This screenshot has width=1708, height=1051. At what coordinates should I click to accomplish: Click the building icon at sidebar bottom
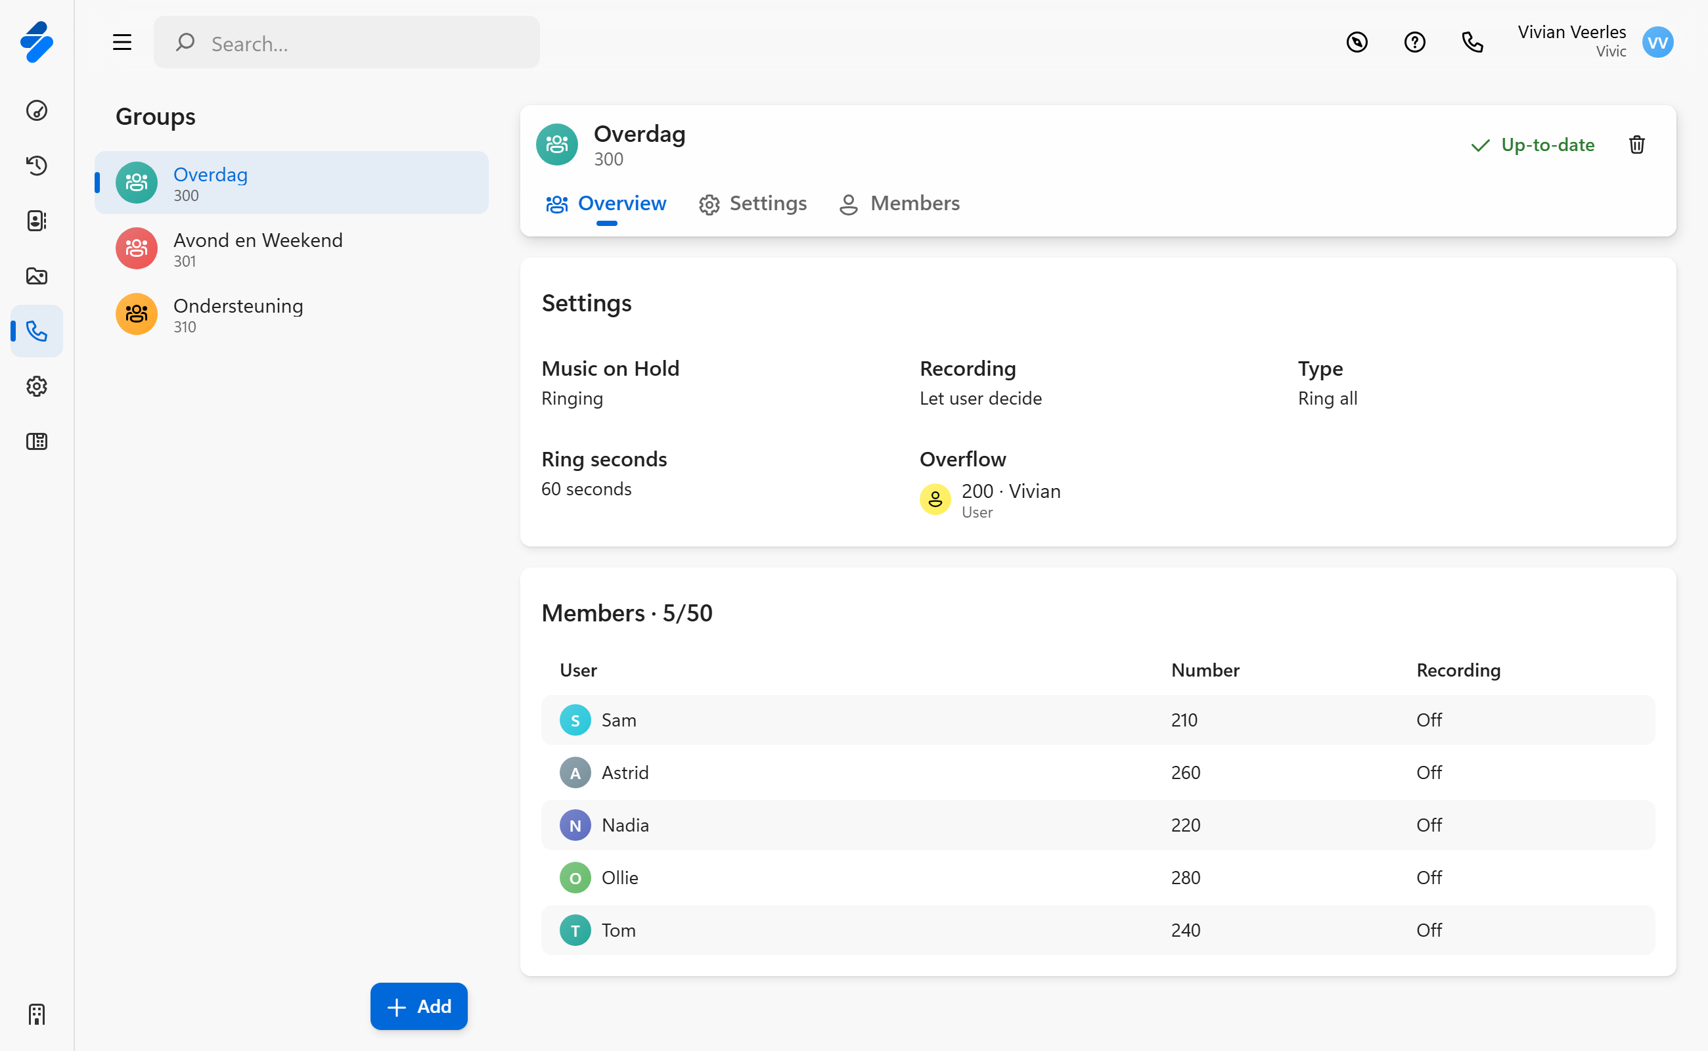tap(37, 1014)
